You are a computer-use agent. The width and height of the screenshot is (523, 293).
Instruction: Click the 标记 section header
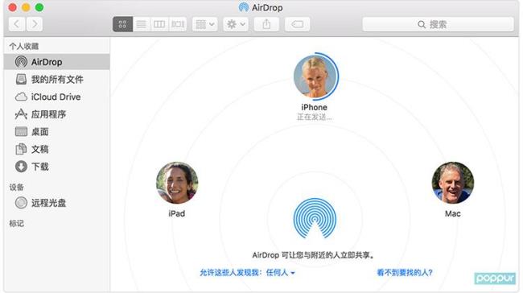pyautogui.click(x=17, y=224)
